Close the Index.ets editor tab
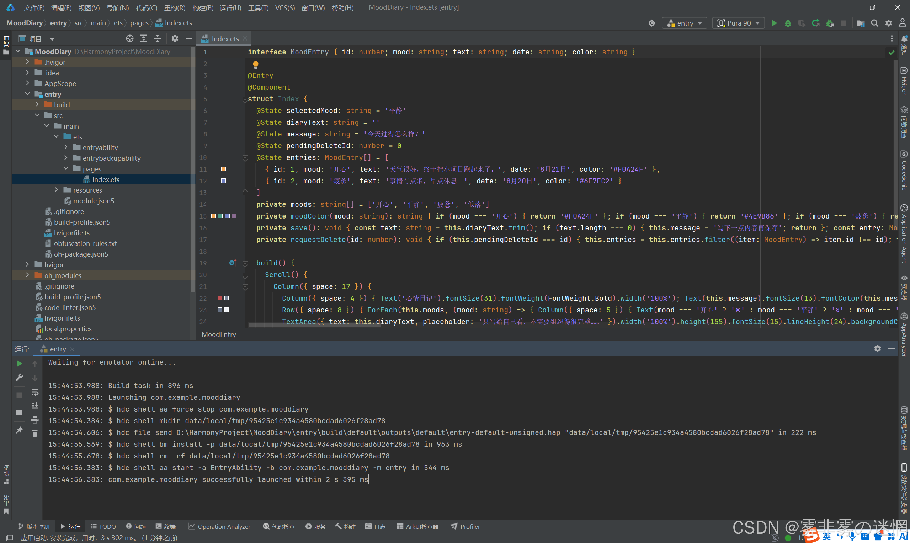Screen dimensions: 910x543 245,38
